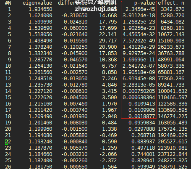Select effective n value 146274.225
Image resolution: width=191 pixels, height=169 pixels.
pos(173,116)
